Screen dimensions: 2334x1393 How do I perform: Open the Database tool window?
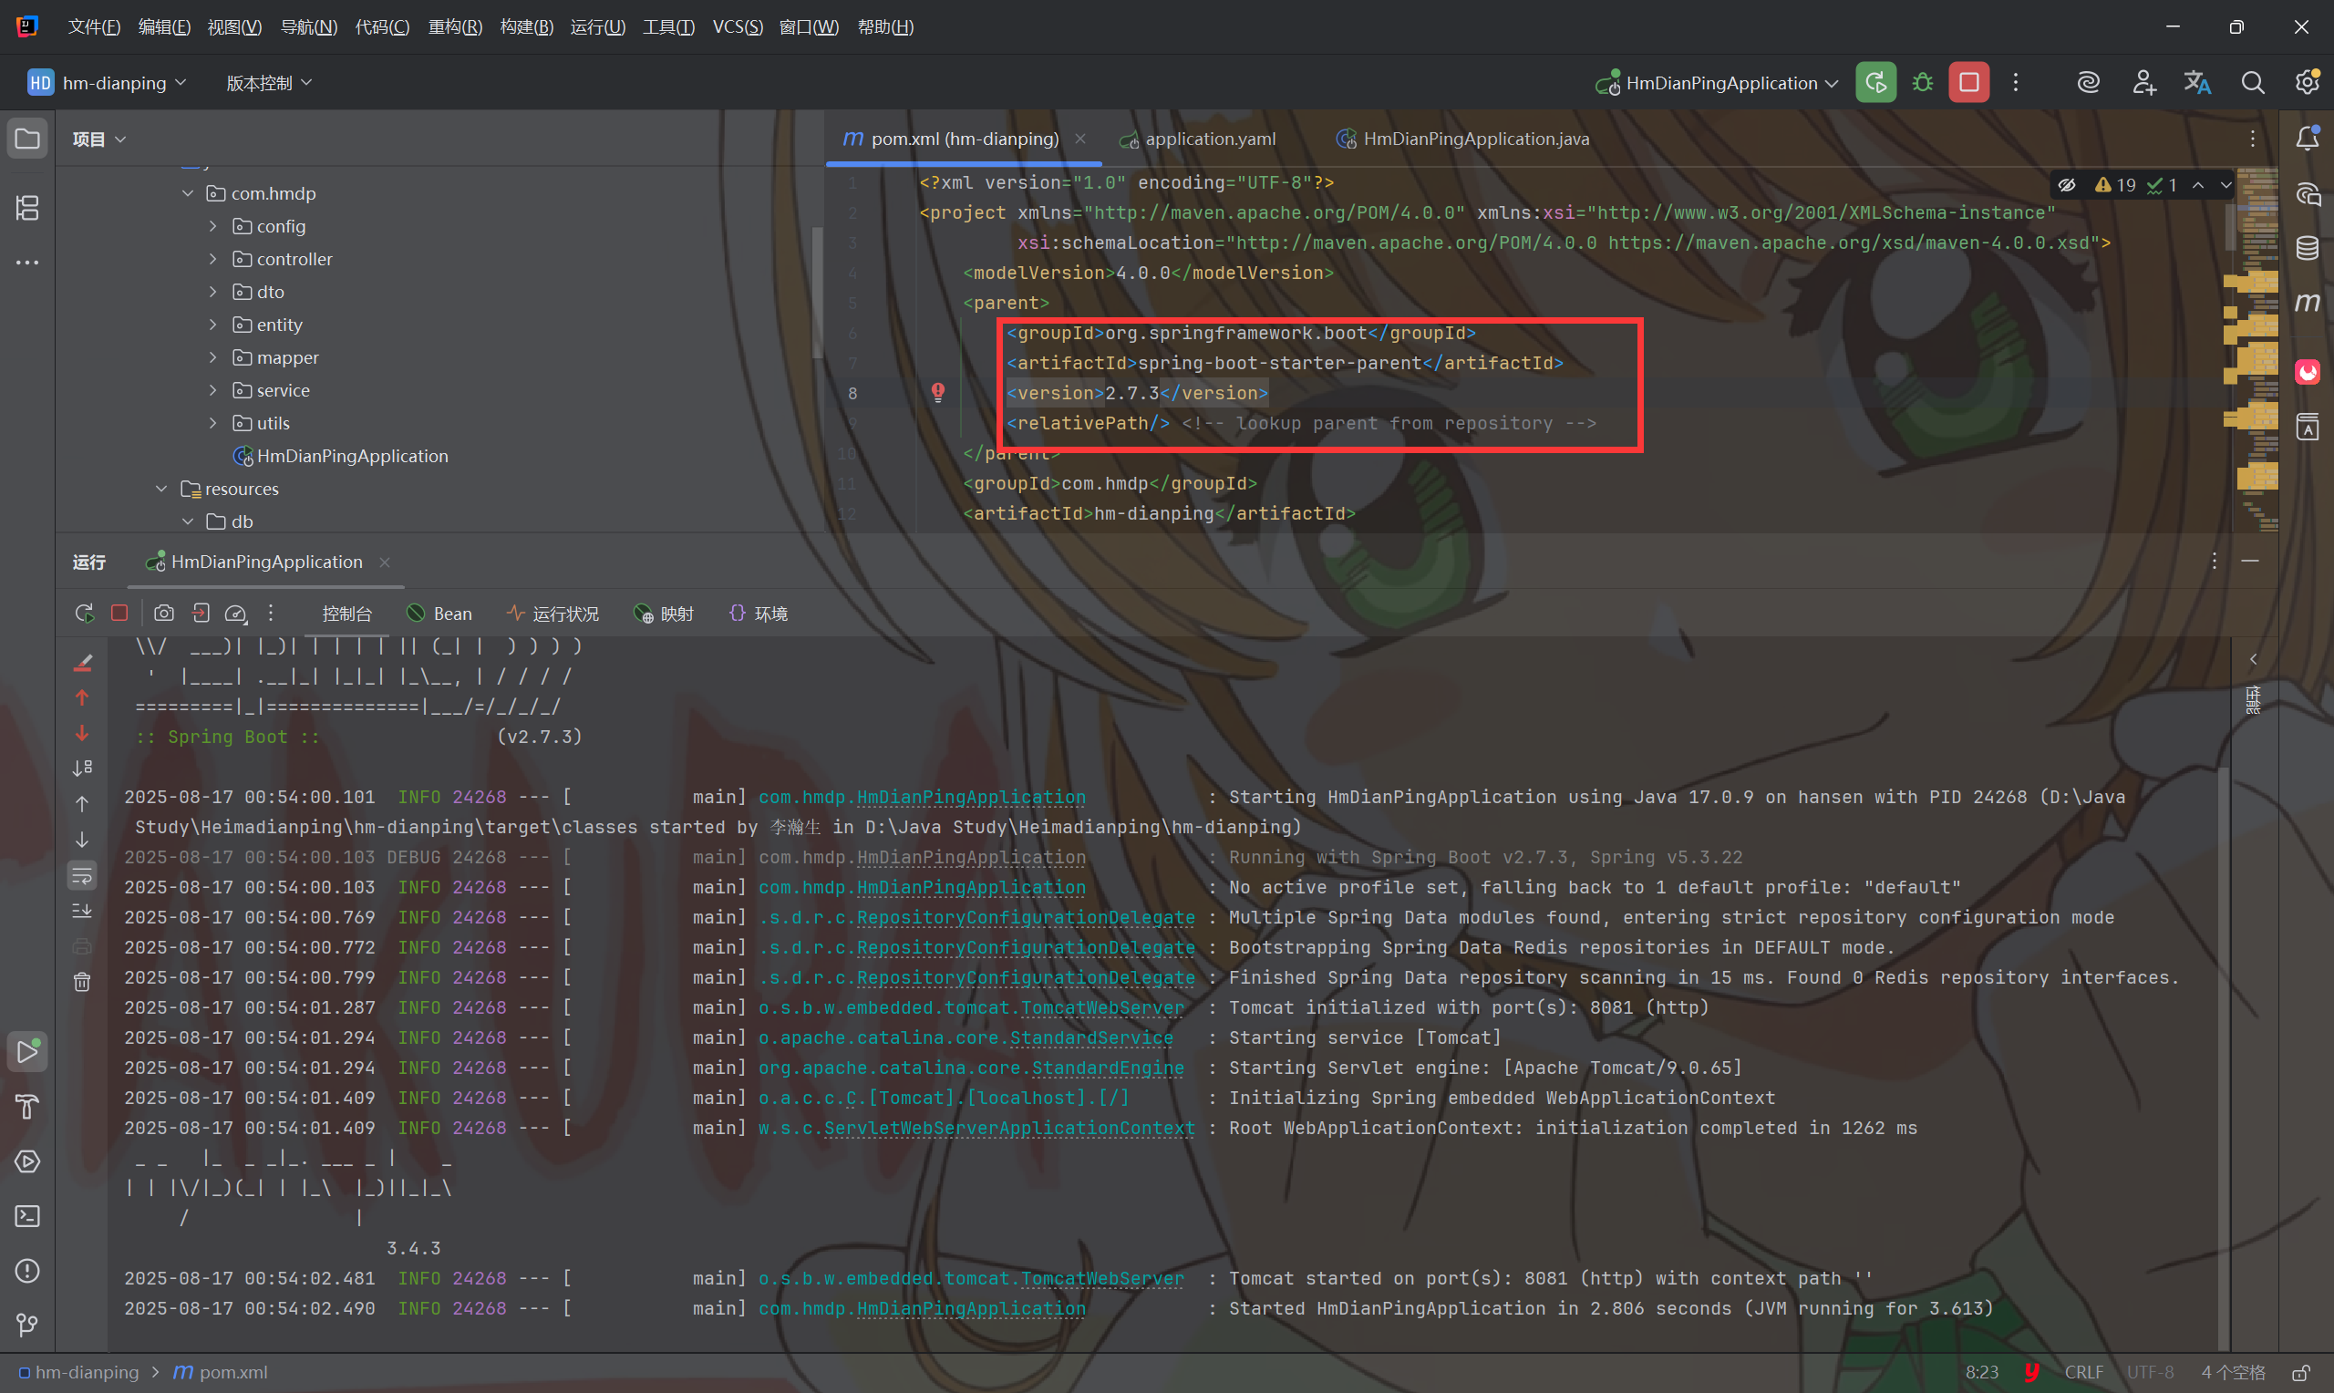pos(2307,248)
